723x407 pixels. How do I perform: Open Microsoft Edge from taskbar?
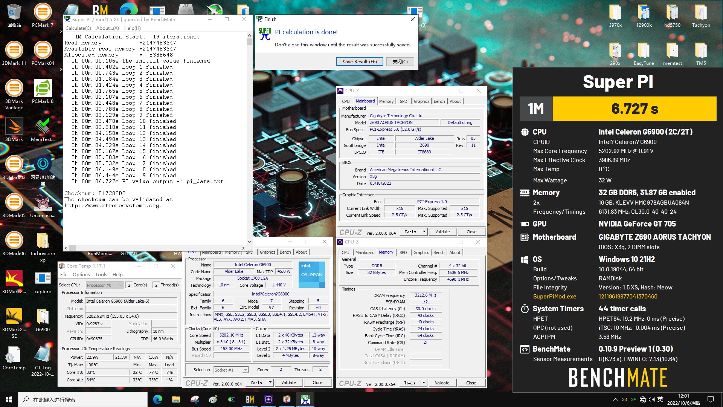point(158,399)
